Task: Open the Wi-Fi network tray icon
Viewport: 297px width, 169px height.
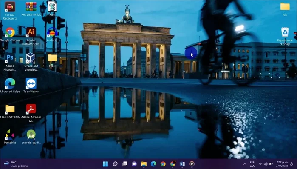Action: pos(260,164)
